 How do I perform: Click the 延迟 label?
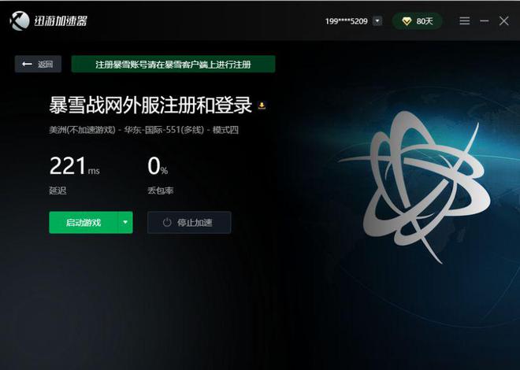click(x=58, y=191)
